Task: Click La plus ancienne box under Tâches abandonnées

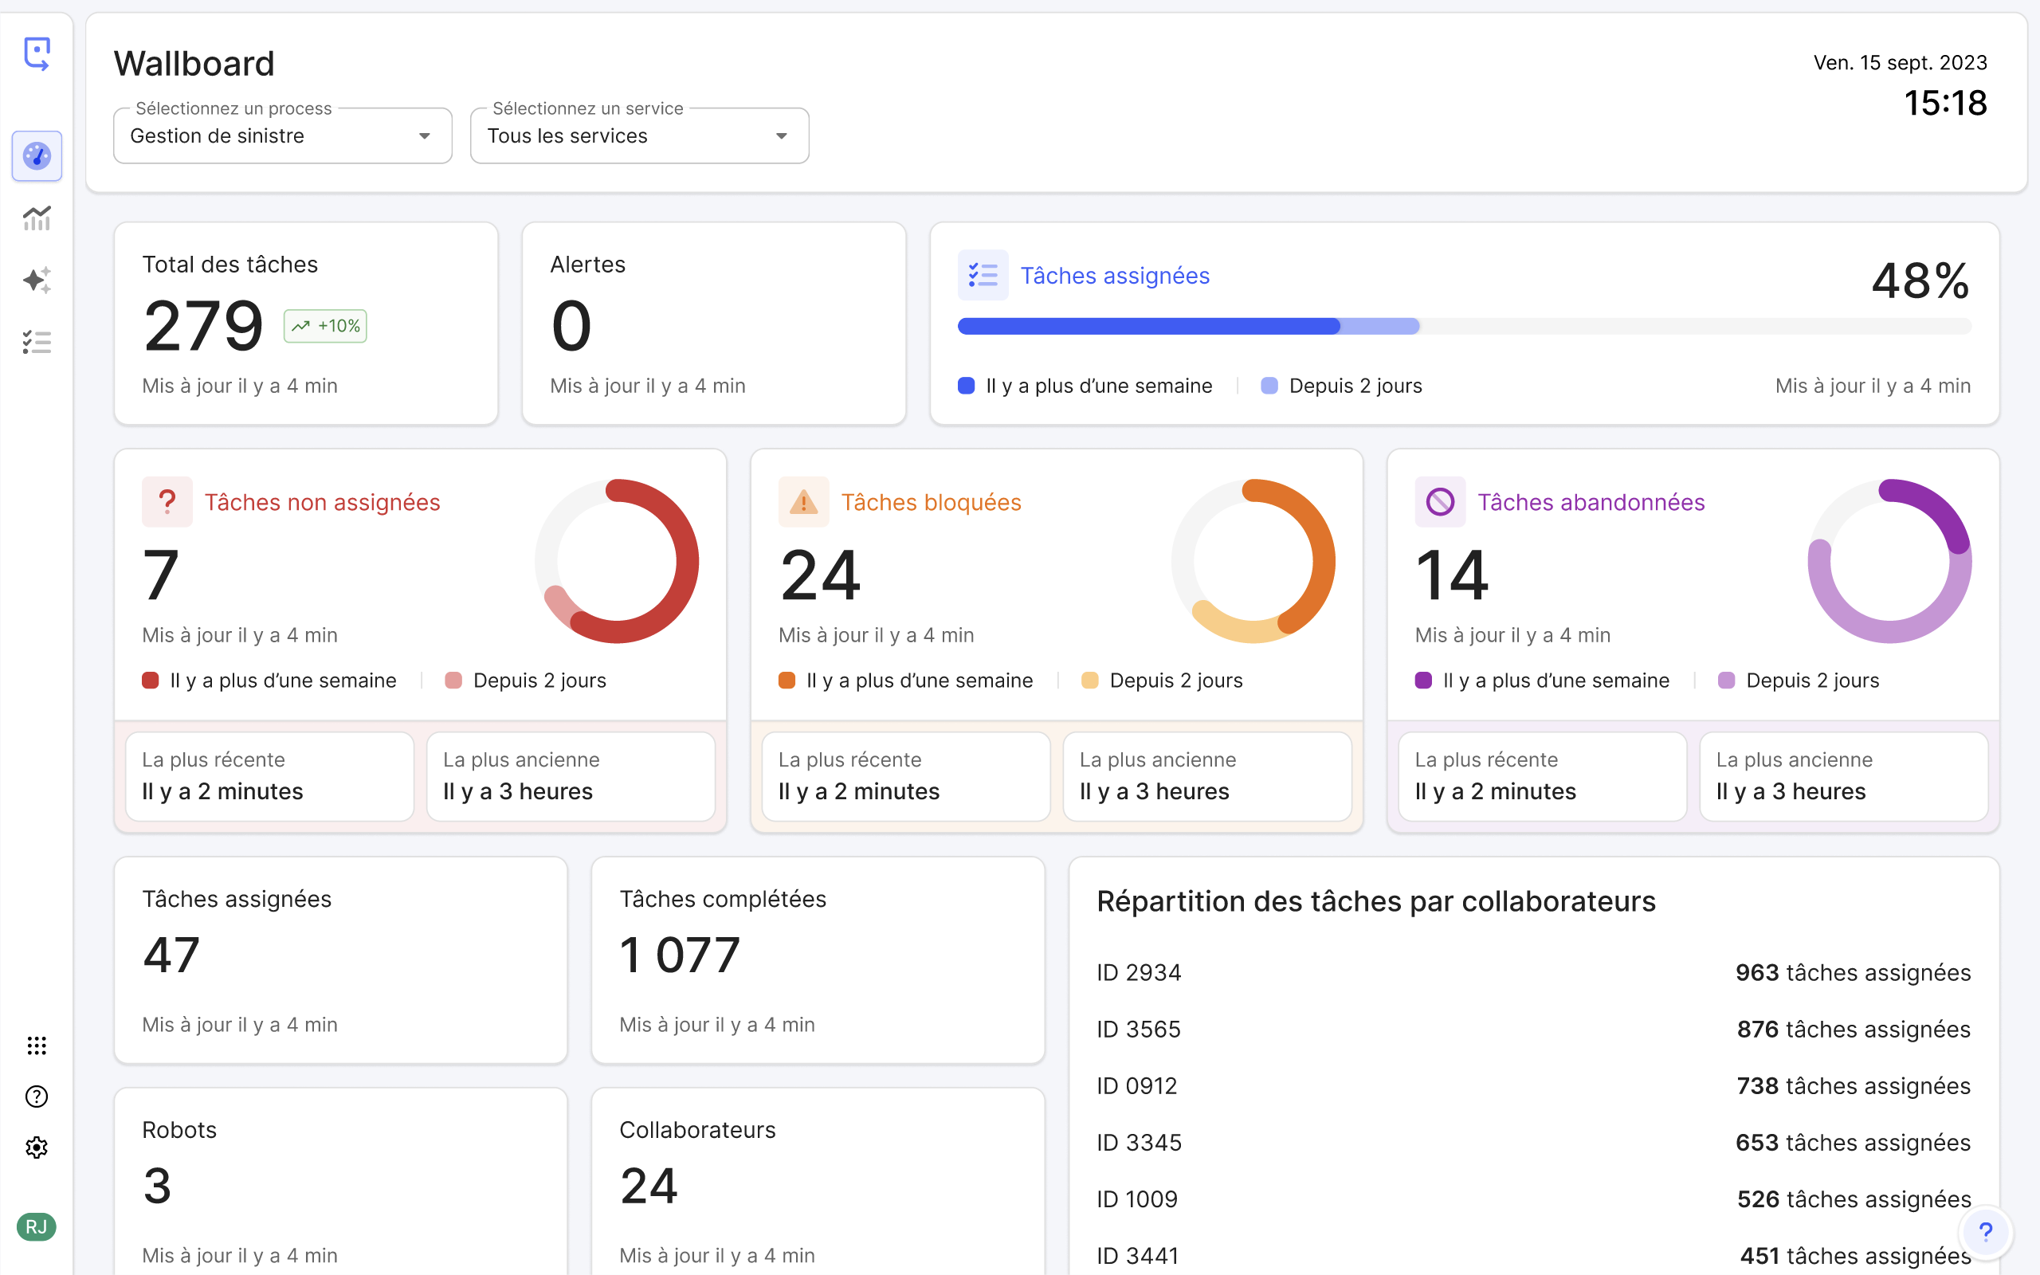Action: (1844, 777)
